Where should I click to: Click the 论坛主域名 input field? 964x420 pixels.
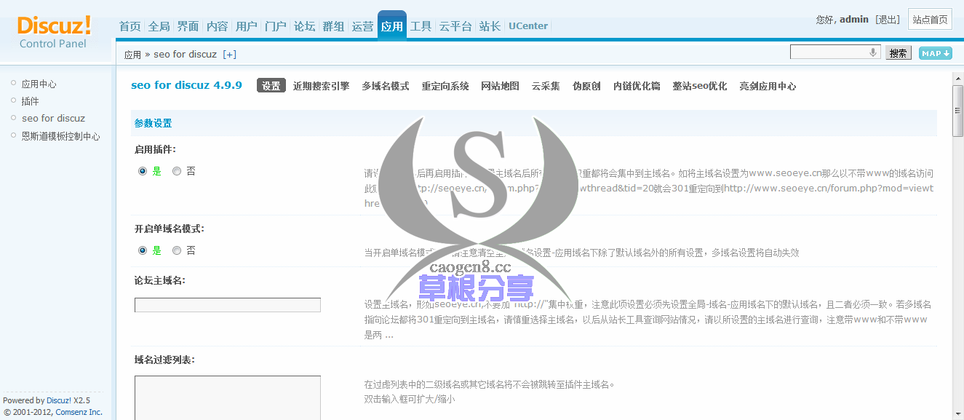point(227,305)
